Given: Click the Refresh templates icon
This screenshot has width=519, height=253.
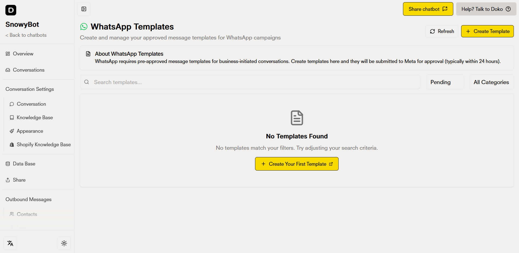Looking at the screenshot, I should tap(433, 31).
